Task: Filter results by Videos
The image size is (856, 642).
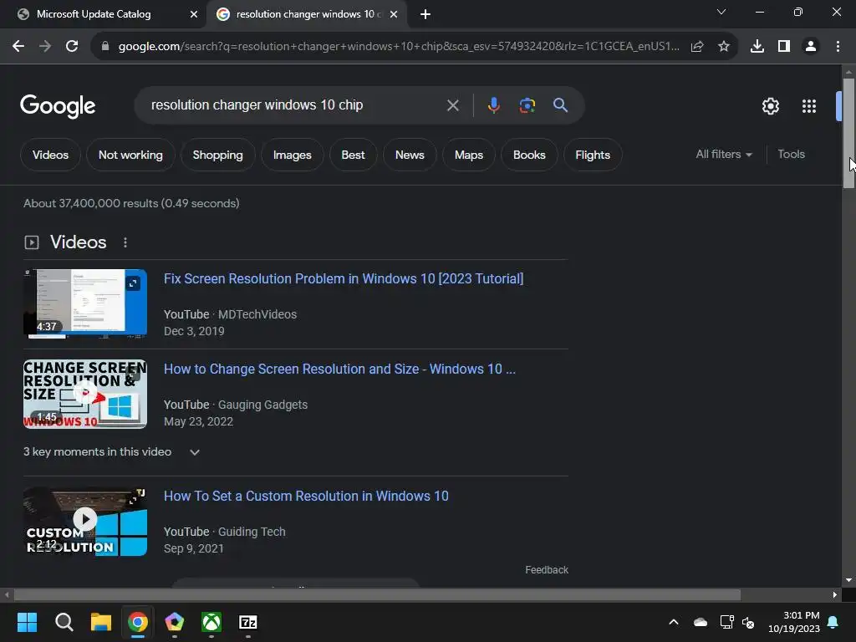Action: point(50,155)
